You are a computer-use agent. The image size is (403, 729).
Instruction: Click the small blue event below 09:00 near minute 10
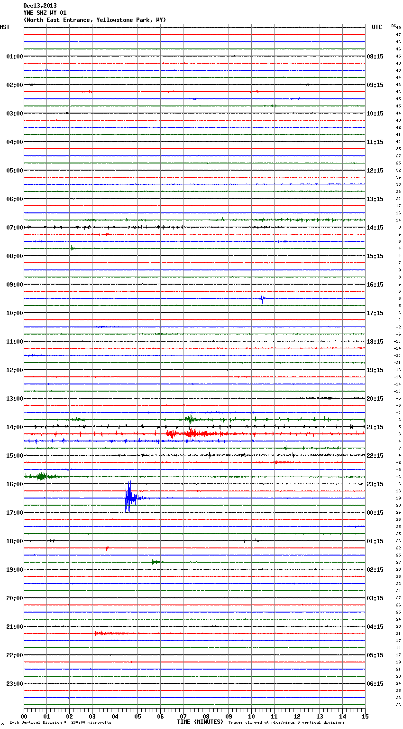coord(262,298)
